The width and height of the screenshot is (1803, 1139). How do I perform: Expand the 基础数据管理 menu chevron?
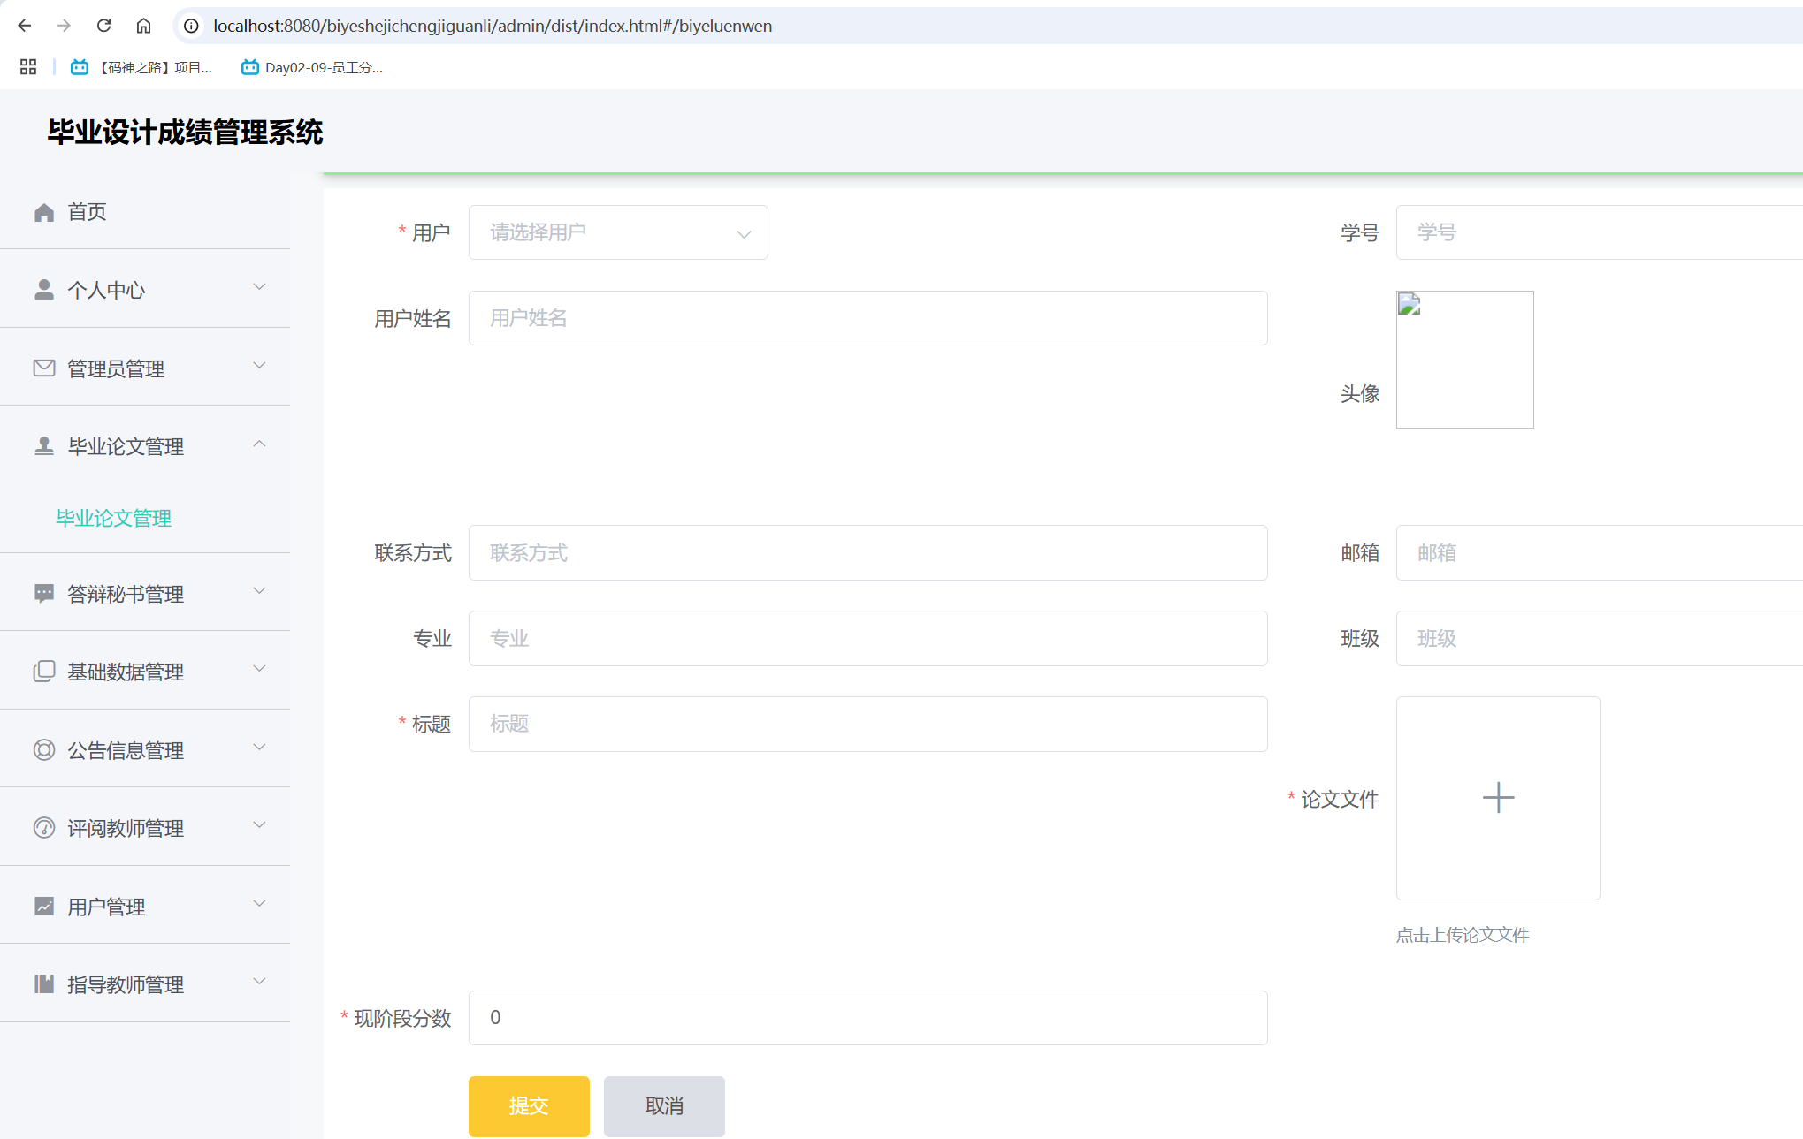click(259, 669)
